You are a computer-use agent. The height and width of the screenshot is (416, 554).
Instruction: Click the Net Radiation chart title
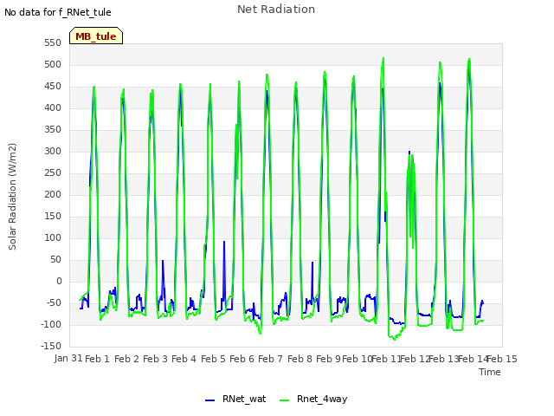pyautogui.click(x=276, y=10)
